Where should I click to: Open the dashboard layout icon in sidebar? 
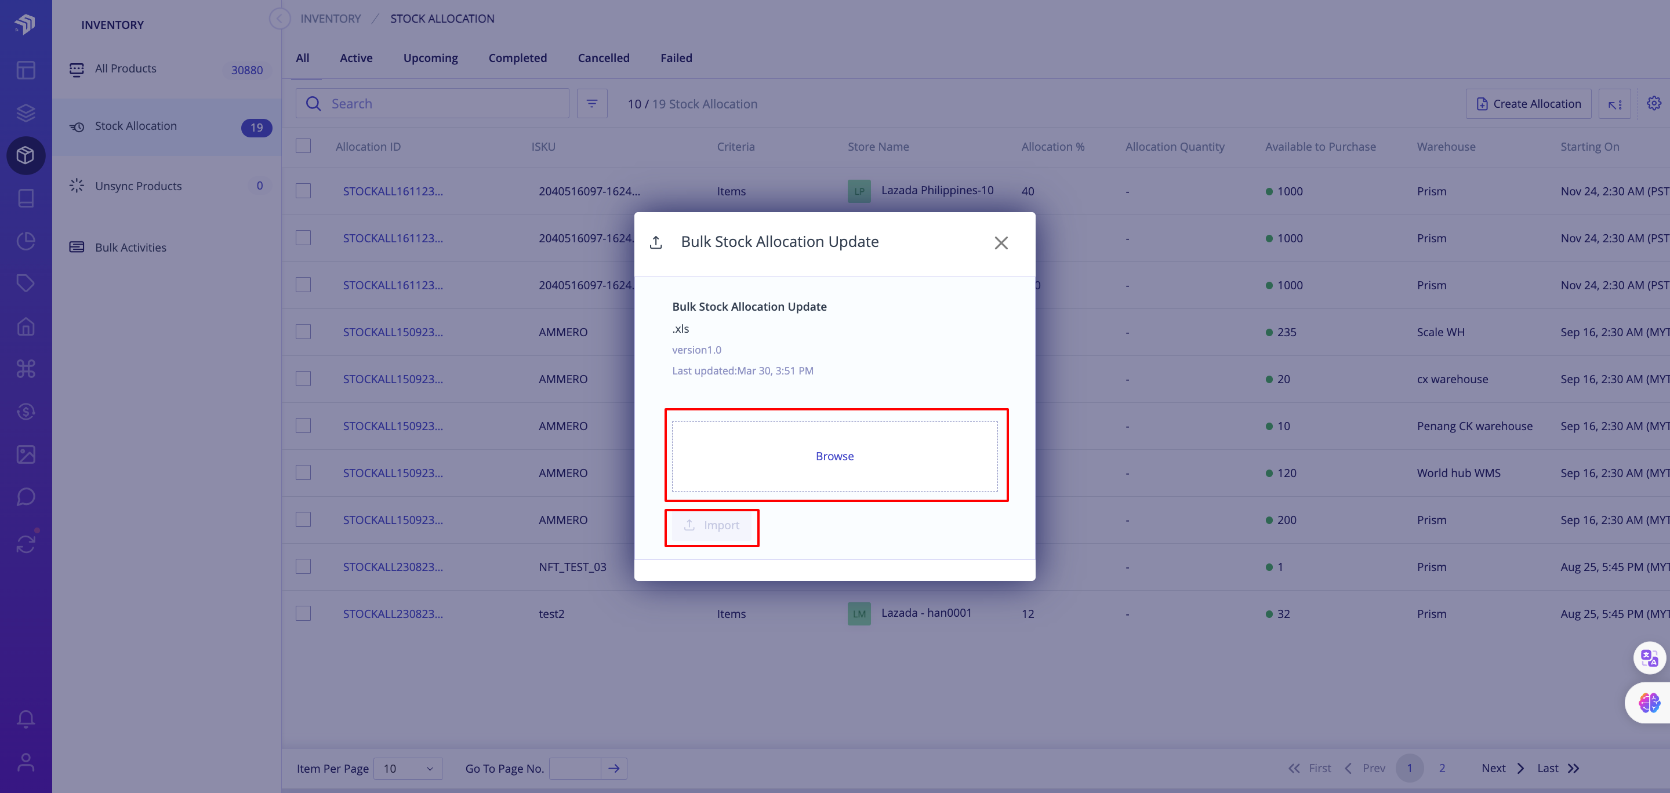[x=26, y=70]
